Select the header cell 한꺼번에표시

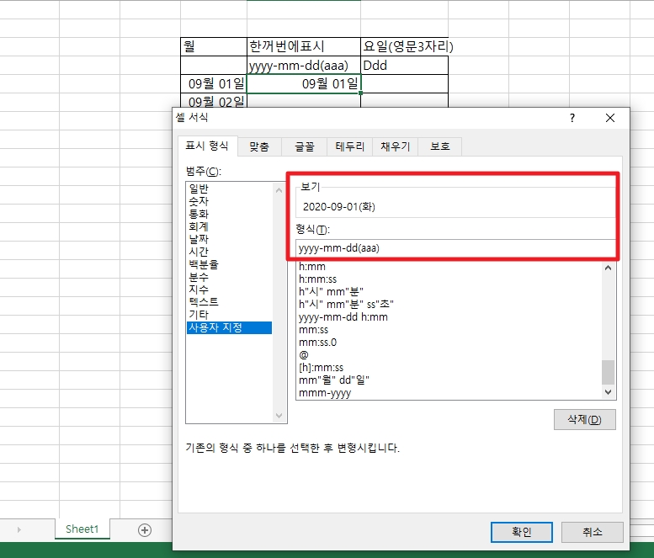click(304, 46)
